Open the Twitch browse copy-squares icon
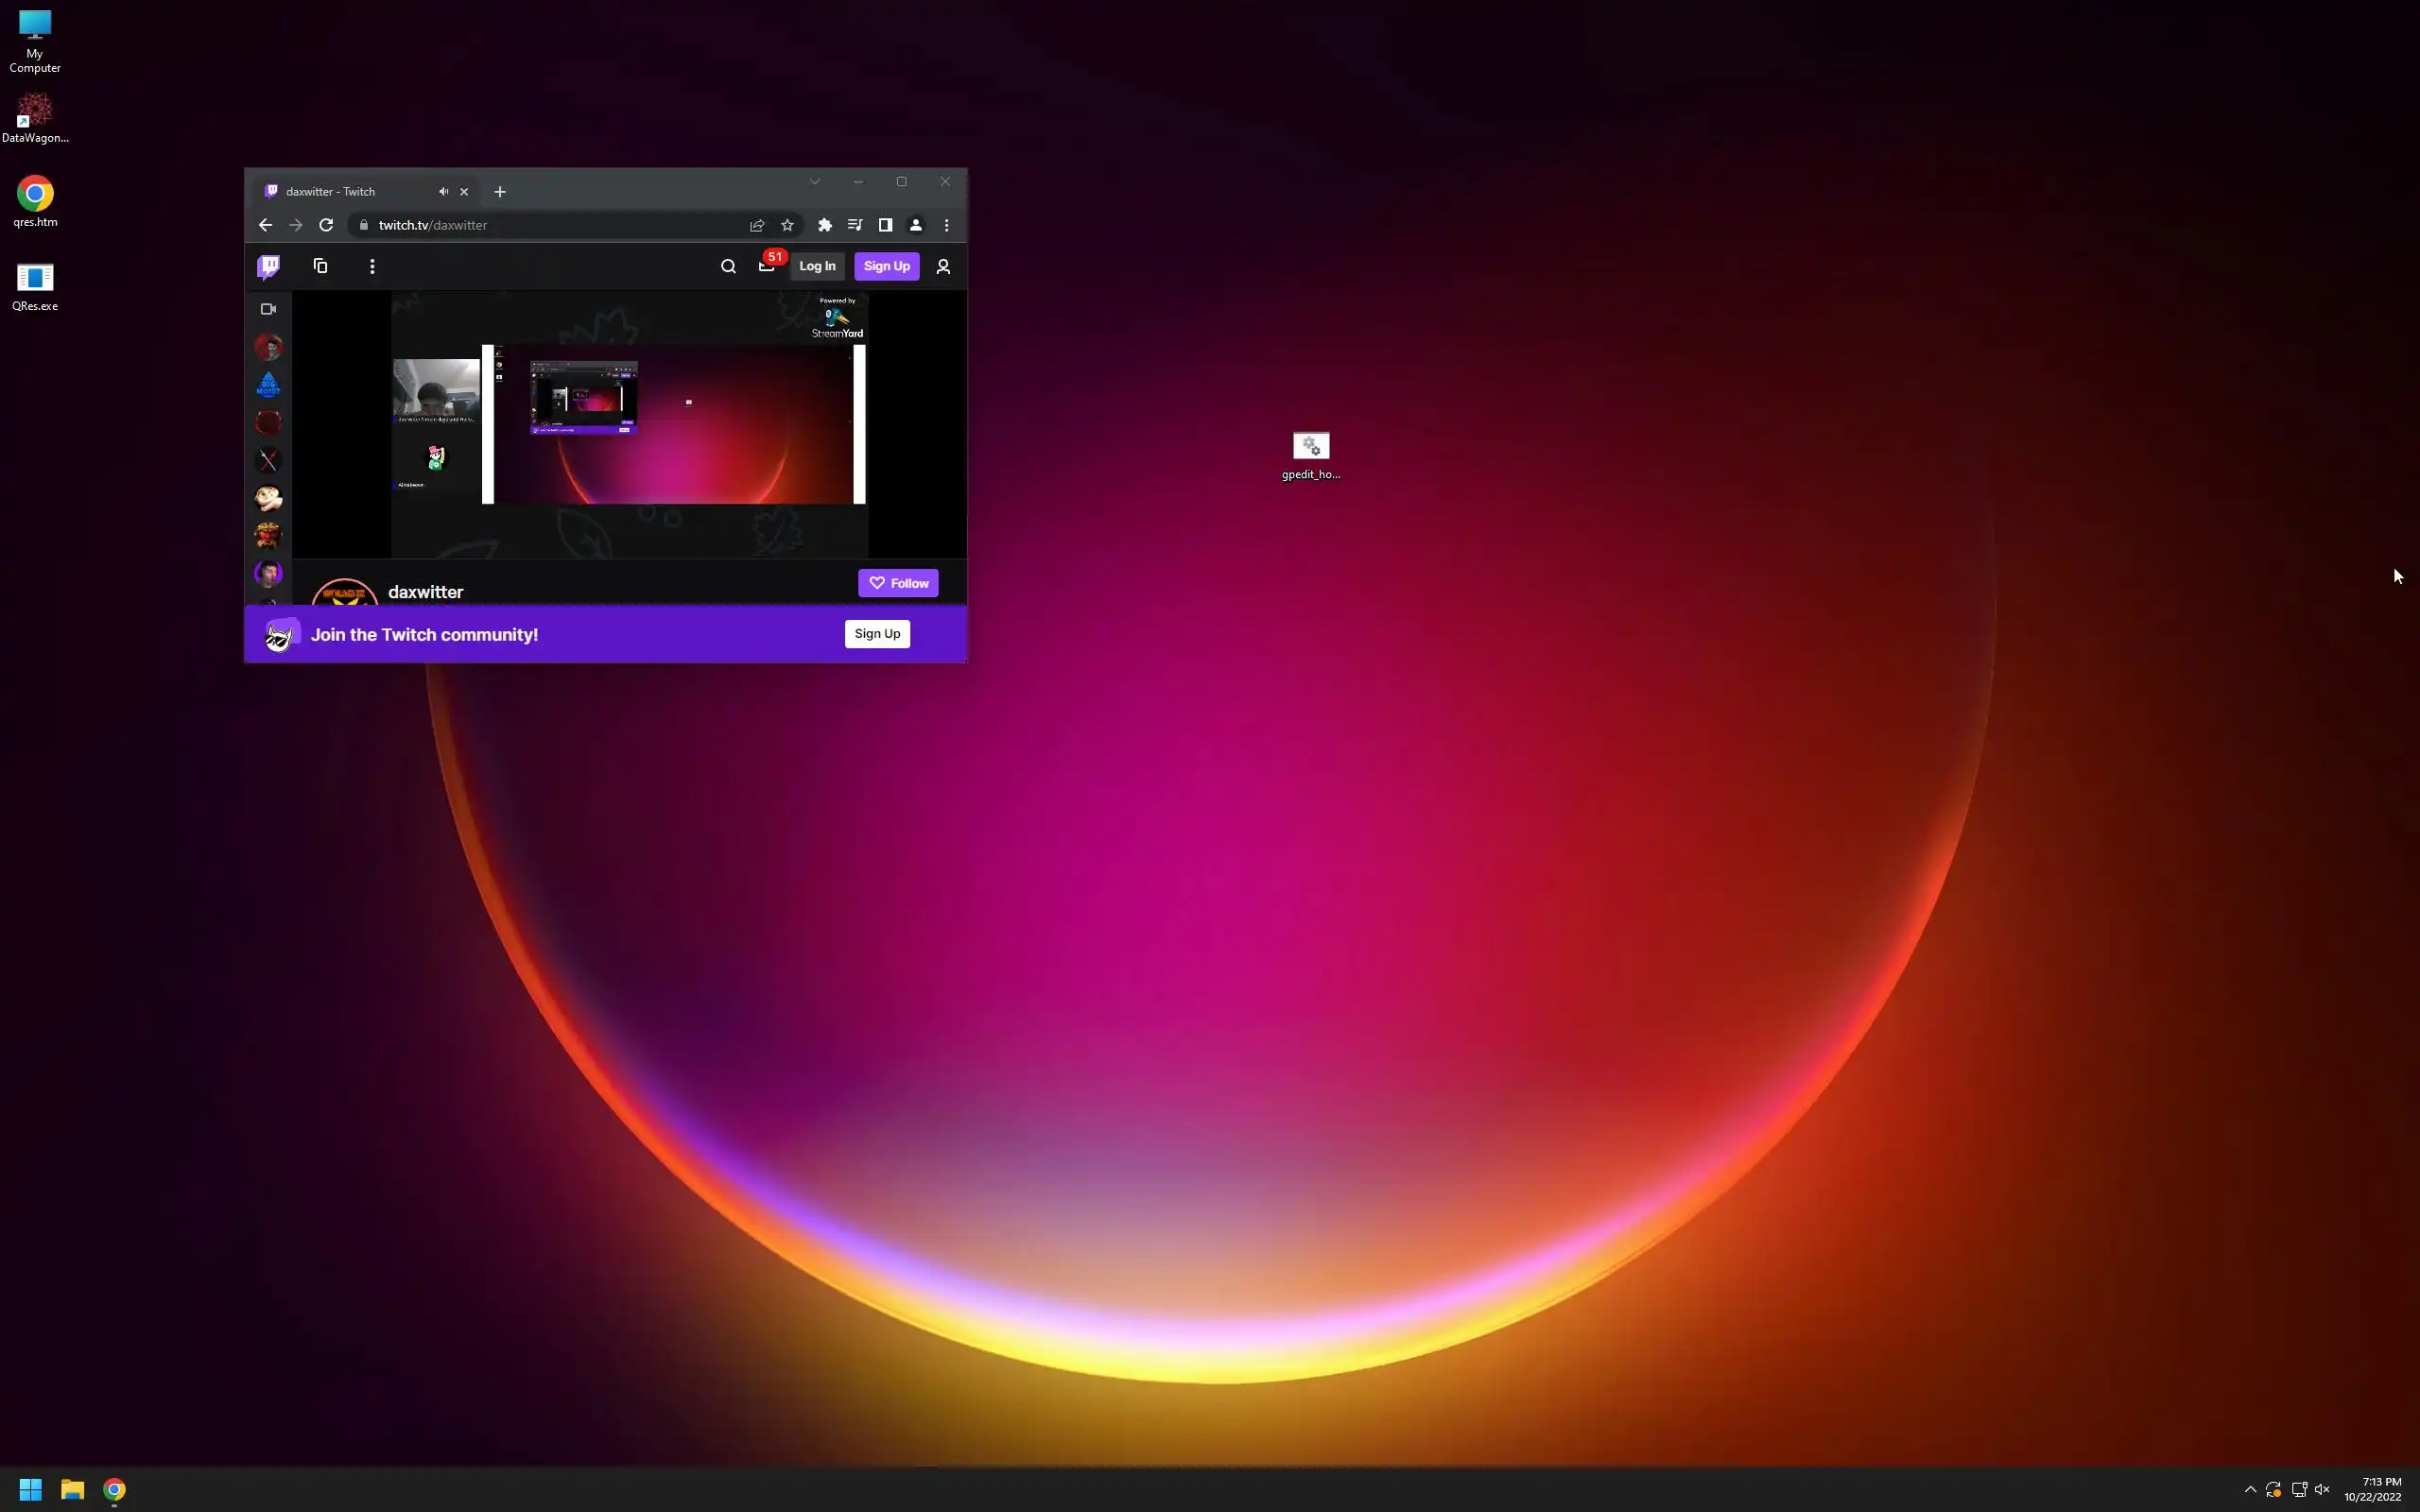 [320, 266]
